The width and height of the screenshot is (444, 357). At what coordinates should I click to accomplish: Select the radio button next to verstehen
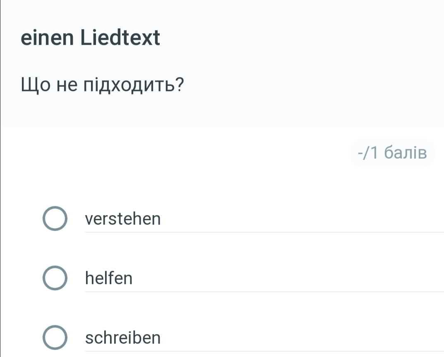coord(55,219)
